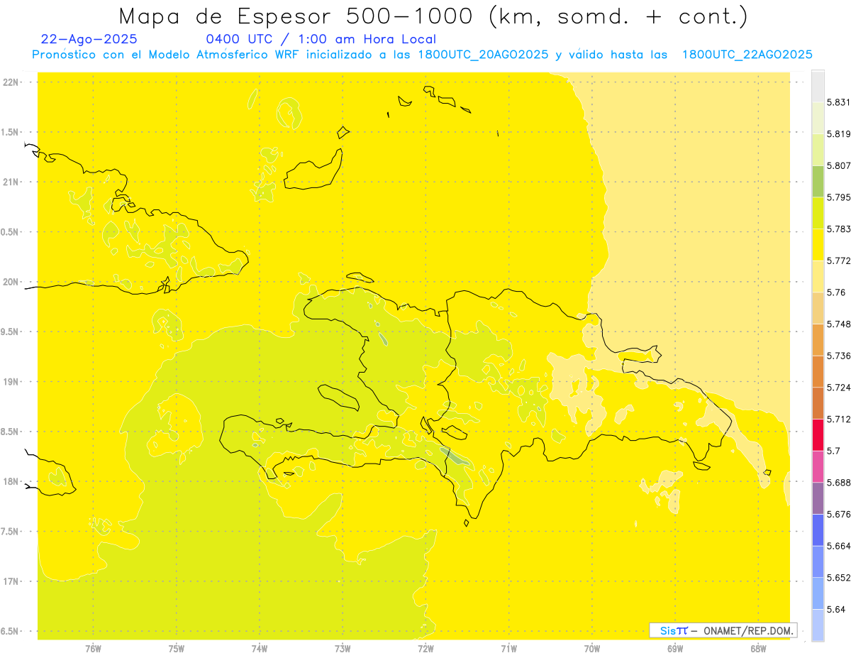
Task: Click the 20N latitude label
Action: pos(11,282)
